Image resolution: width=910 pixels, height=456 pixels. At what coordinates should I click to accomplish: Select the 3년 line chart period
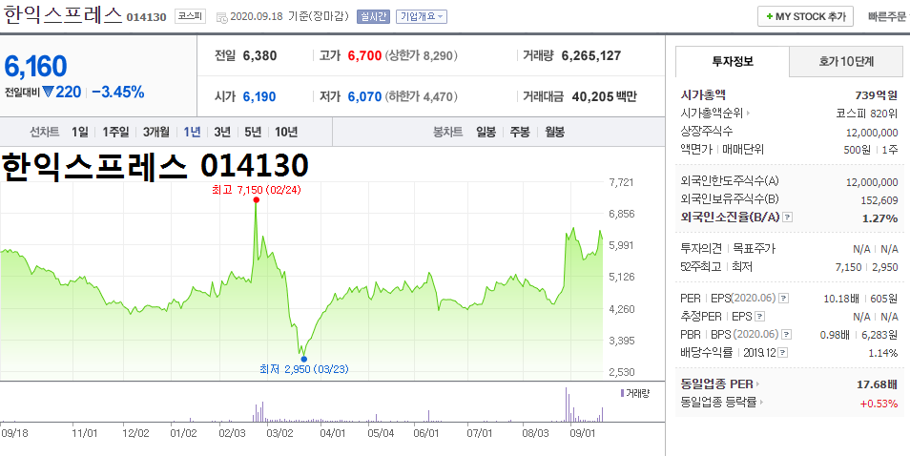click(222, 133)
